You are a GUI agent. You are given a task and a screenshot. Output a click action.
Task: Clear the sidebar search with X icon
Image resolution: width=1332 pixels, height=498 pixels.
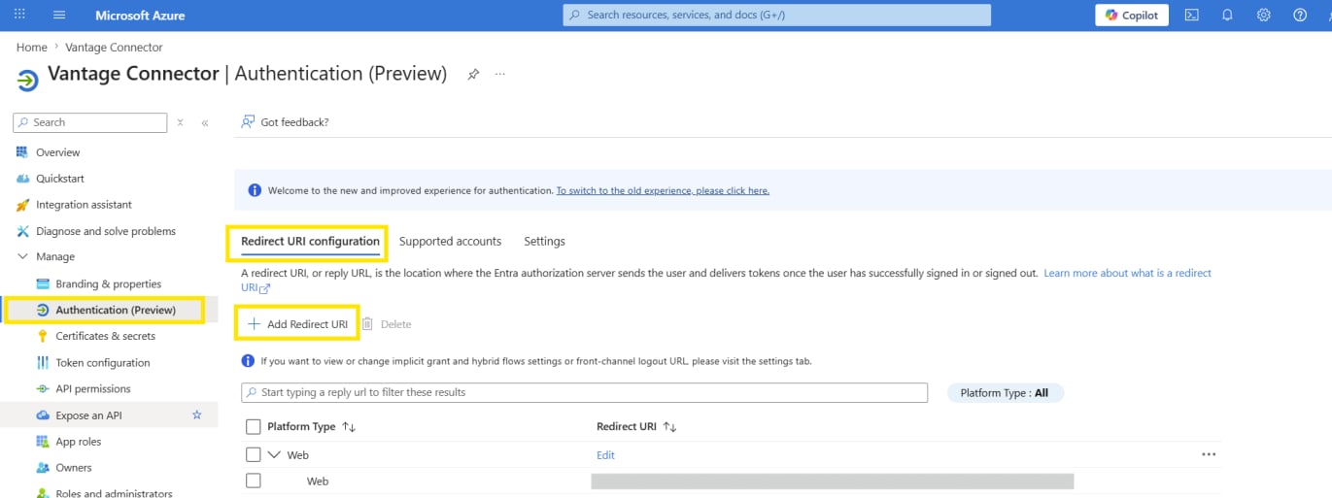[x=180, y=122]
